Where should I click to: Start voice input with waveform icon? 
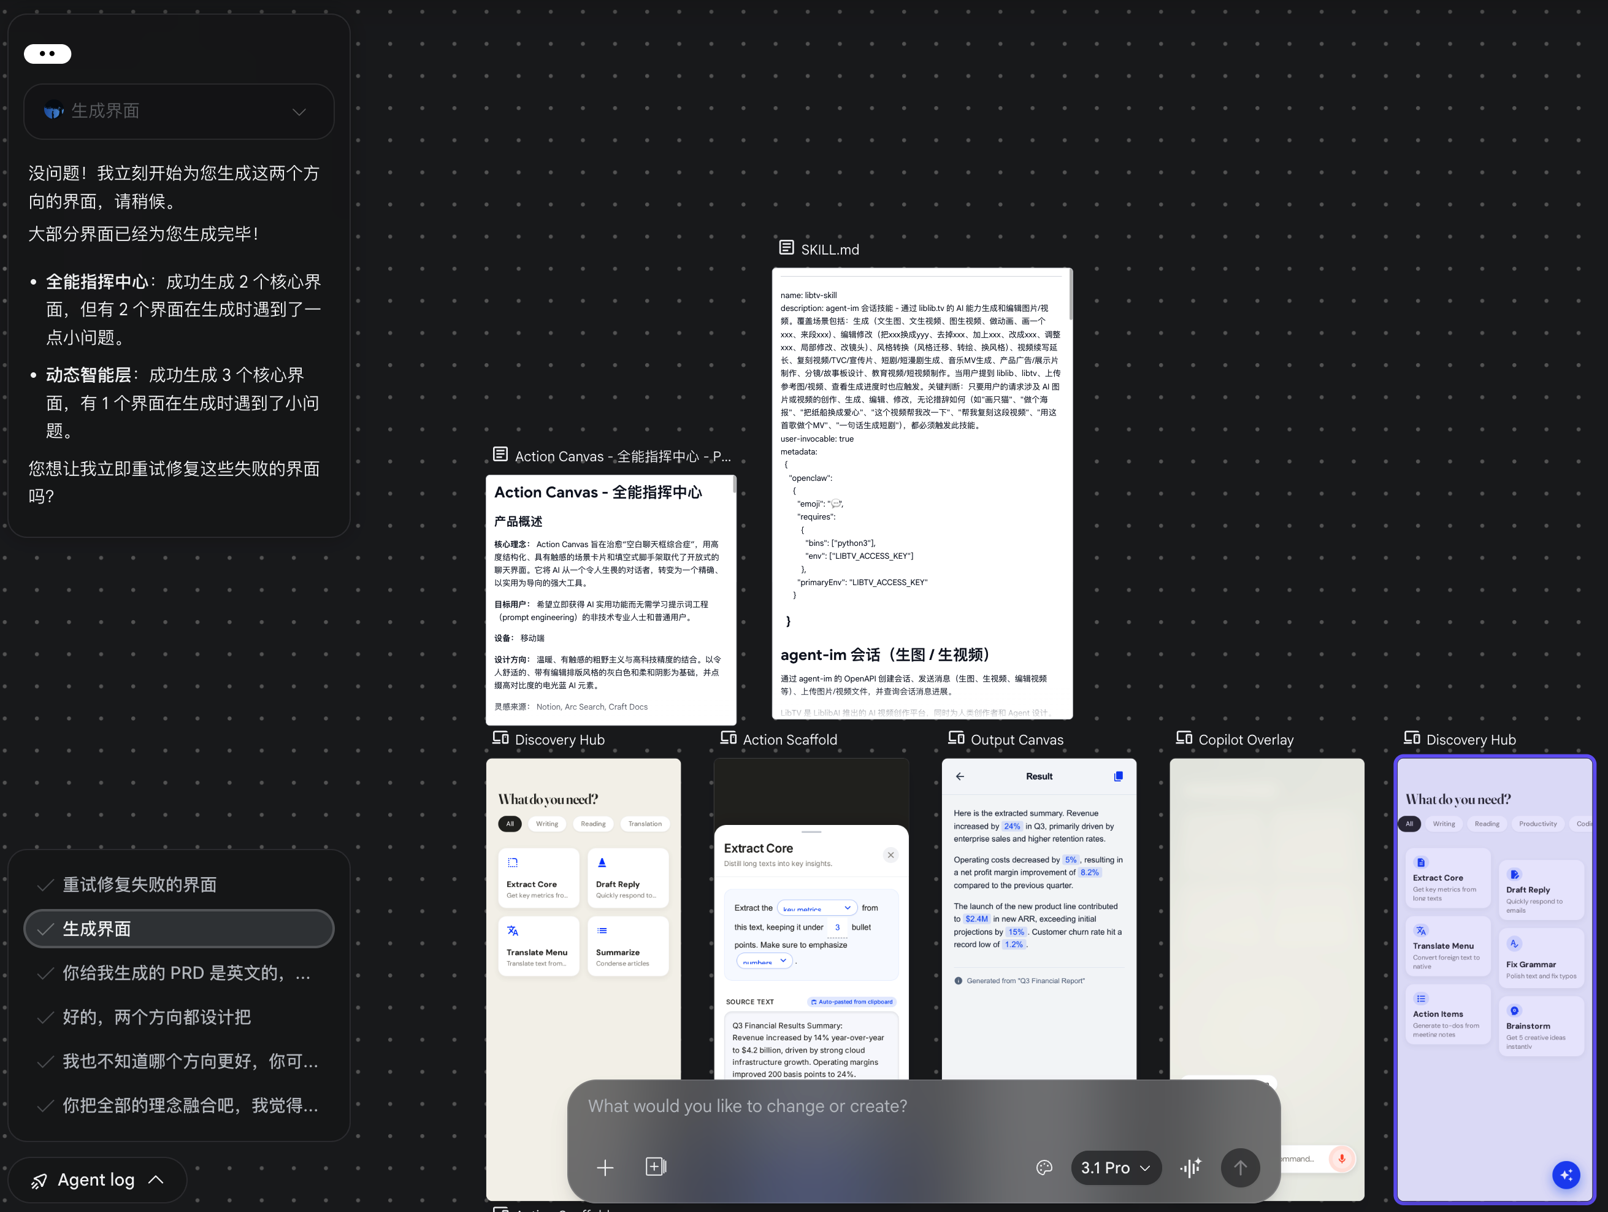pyautogui.click(x=1190, y=1168)
